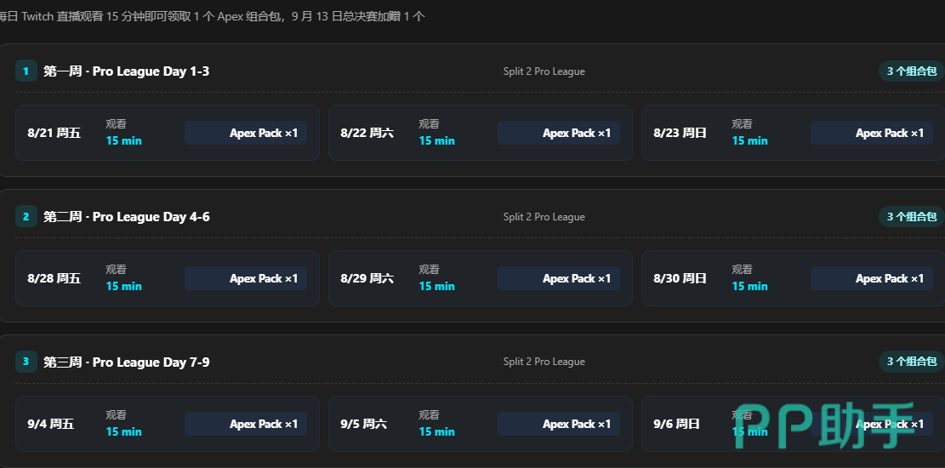
Task: Click the 15 min value on the 8/21 card
Action: click(x=124, y=140)
